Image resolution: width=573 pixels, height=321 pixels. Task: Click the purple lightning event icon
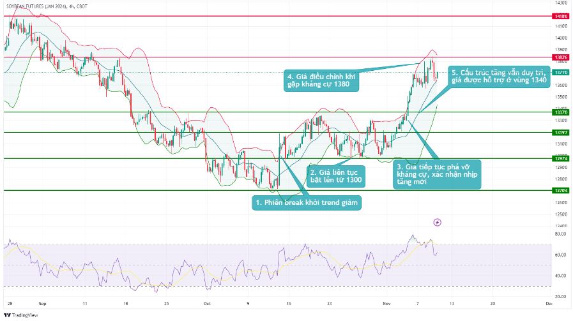coord(437,222)
